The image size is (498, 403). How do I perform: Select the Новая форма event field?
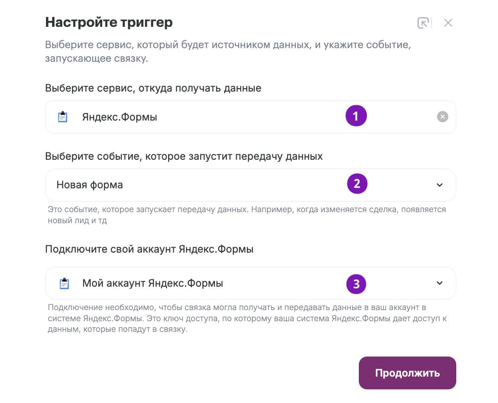click(251, 185)
